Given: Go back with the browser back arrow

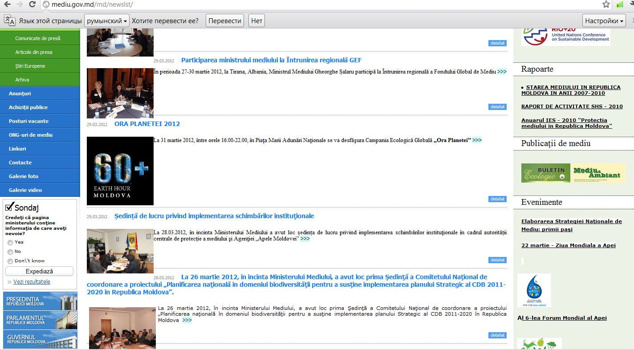Looking at the screenshot, I should click(x=7, y=4).
